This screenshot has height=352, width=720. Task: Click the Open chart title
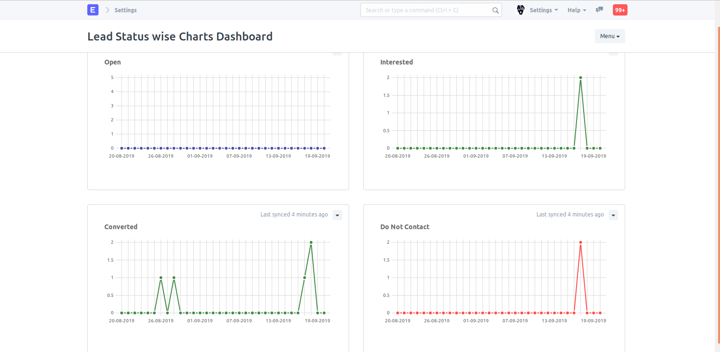[112, 62]
